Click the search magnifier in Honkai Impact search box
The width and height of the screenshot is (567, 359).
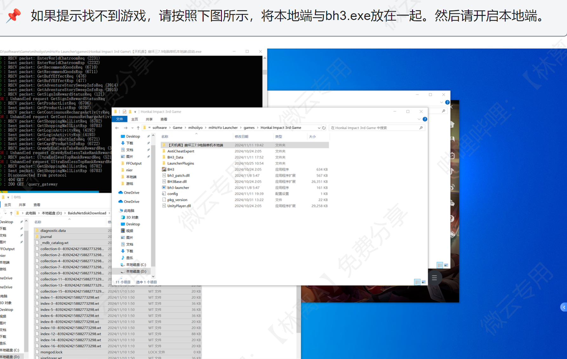(421, 128)
